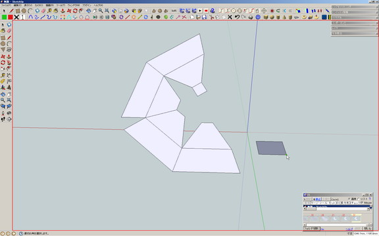Open the ファイル (File) menu
The height and width of the screenshot is (236, 379).
tap(6, 5)
